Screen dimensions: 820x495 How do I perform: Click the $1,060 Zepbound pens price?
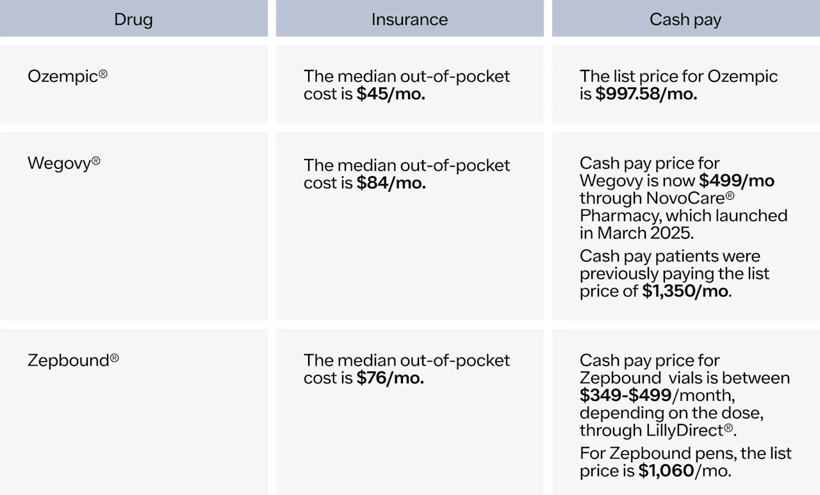[666, 471]
